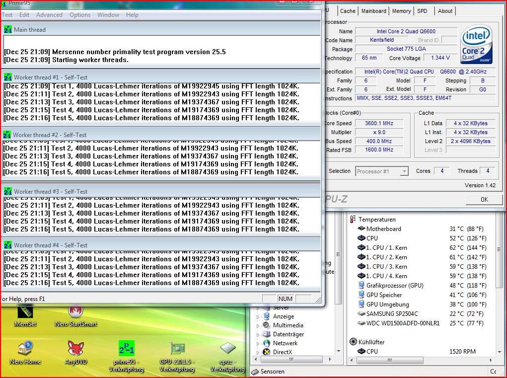Select the Nero StartSmart desktop icon

click(76, 312)
